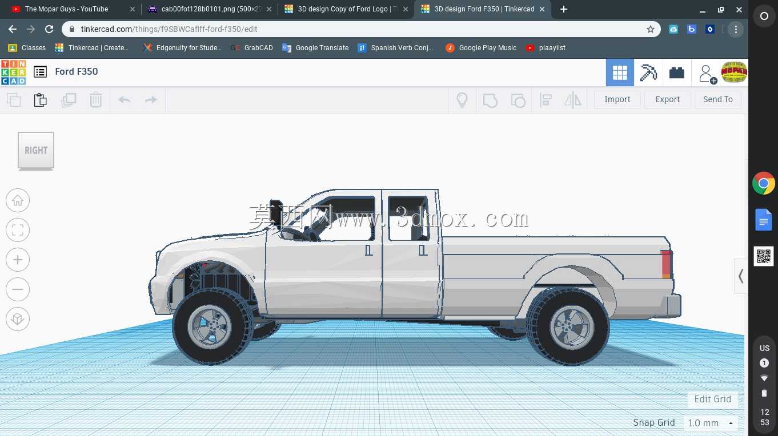Image resolution: width=778 pixels, height=436 pixels.
Task: Click the Export button
Action: click(668, 99)
